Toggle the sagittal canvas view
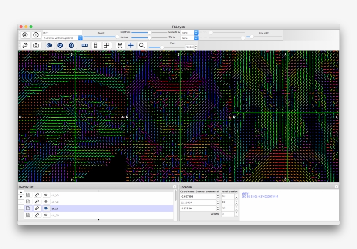Screen dimensions: 357x249 coord(50,45)
